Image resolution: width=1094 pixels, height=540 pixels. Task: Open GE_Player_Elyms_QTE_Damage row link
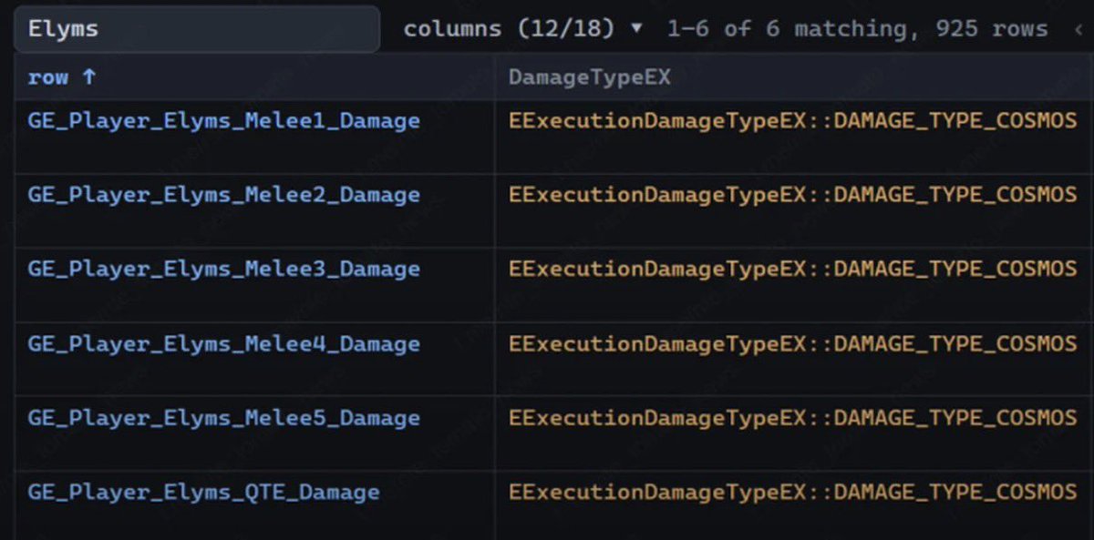click(x=203, y=493)
